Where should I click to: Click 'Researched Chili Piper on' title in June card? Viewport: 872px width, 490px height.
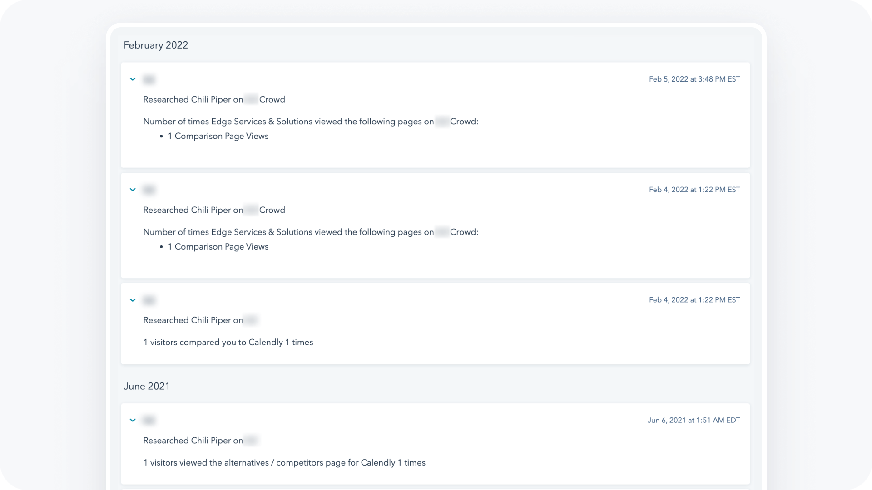(x=193, y=441)
